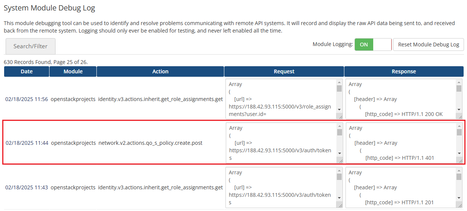467x211 pixels.
Task: Select the Response column header
Action: click(x=404, y=71)
